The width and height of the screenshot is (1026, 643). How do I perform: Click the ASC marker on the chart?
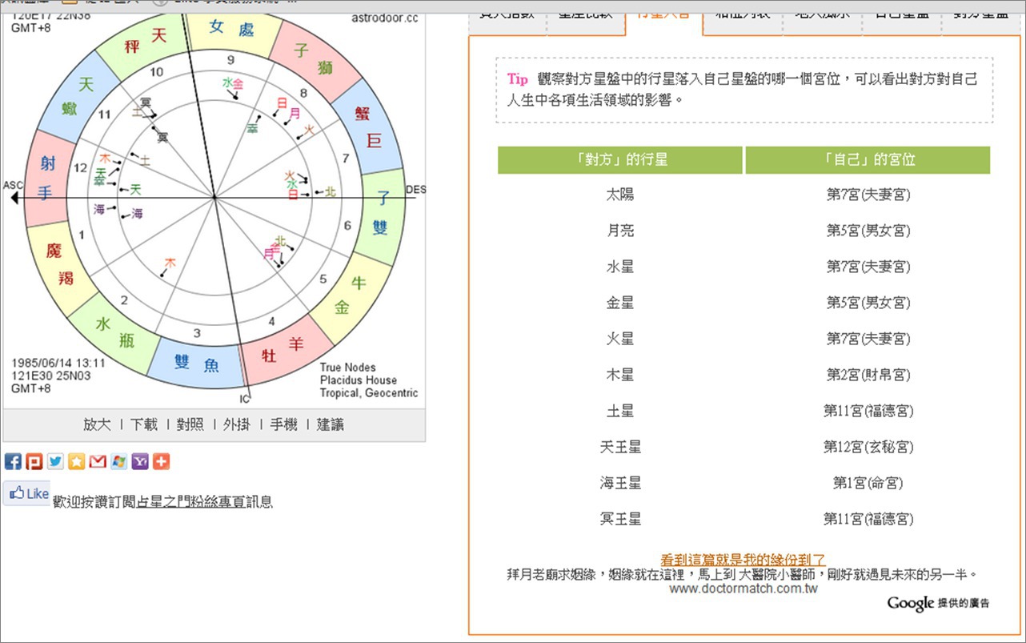tap(13, 186)
